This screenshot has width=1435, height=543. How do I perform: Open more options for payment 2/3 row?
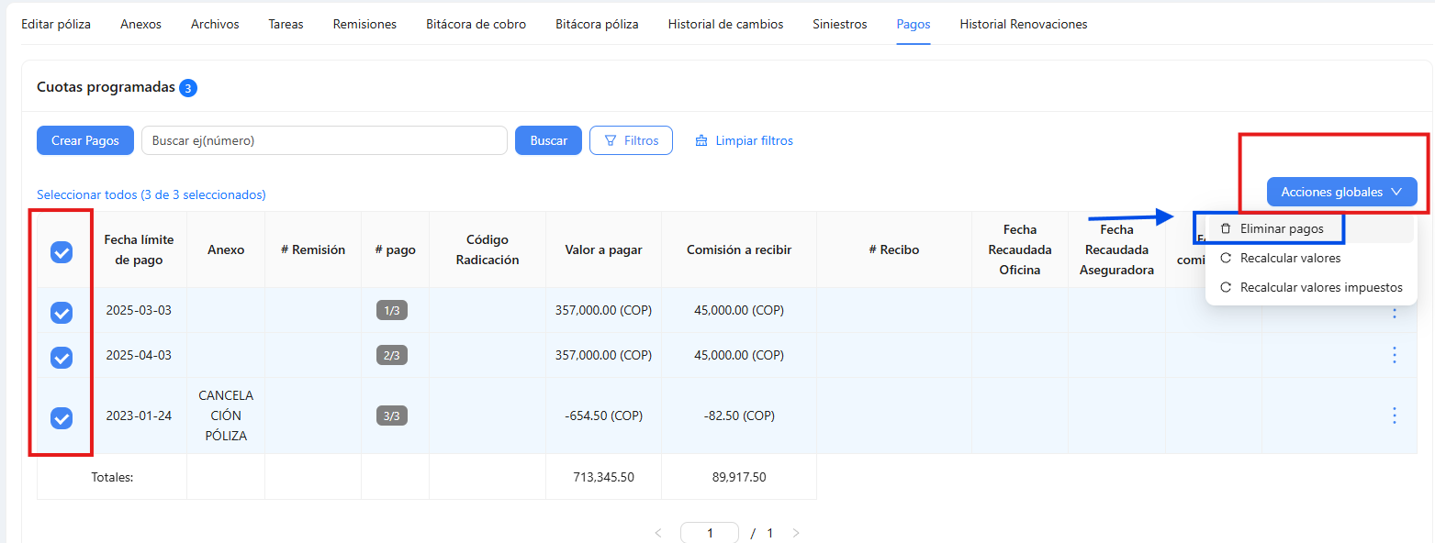1394,355
